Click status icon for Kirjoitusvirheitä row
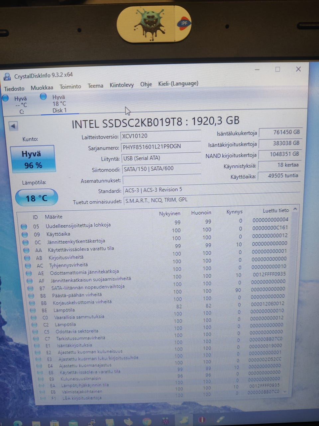 pos(27,258)
